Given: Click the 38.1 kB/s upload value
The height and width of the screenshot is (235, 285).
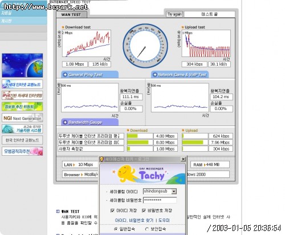Looking at the screenshot, I should point(219,64).
